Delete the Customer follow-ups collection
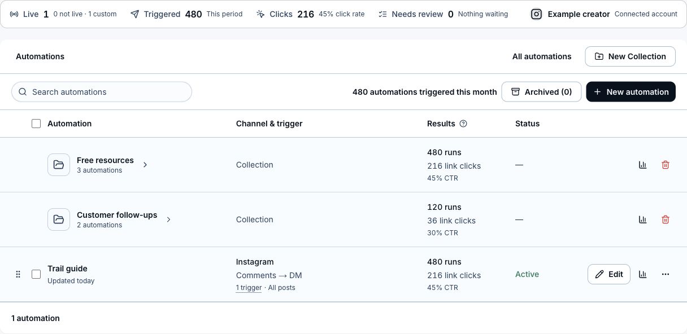Image resolution: width=687 pixels, height=334 pixels. pyautogui.click(x=666, y=219)
